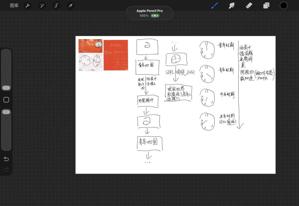Activate the Transform arrow tool
The image size is (299, 206).
coord(70,6)
